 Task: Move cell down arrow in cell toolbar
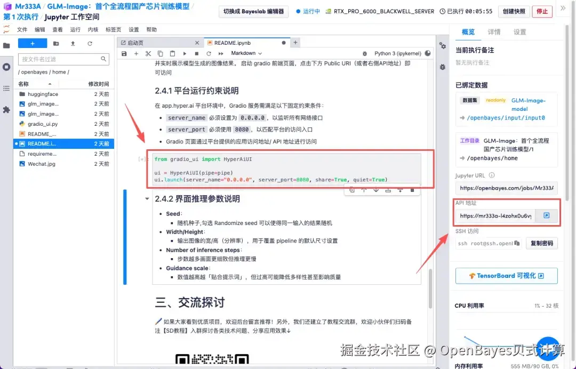(376, 190)
